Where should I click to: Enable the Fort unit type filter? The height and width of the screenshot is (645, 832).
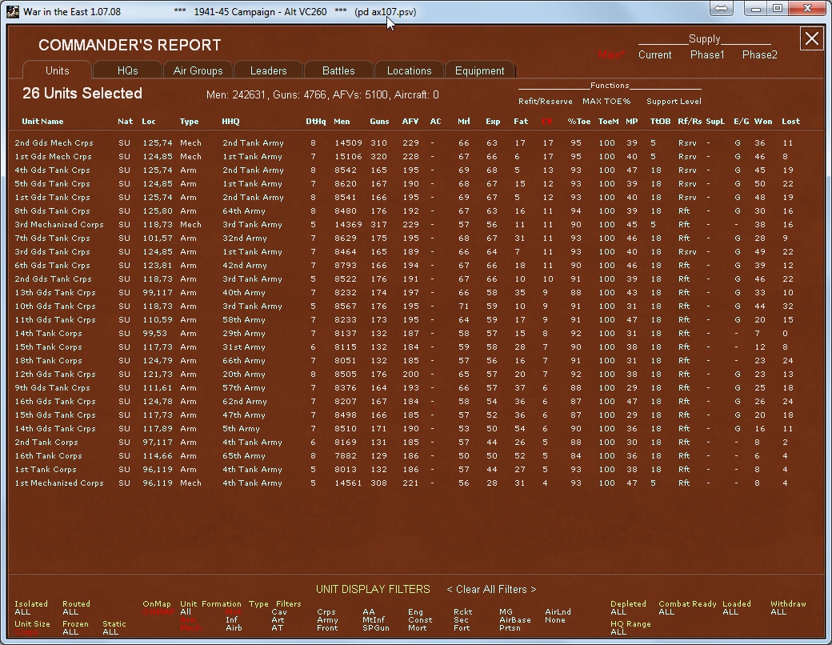coord(462,628)
